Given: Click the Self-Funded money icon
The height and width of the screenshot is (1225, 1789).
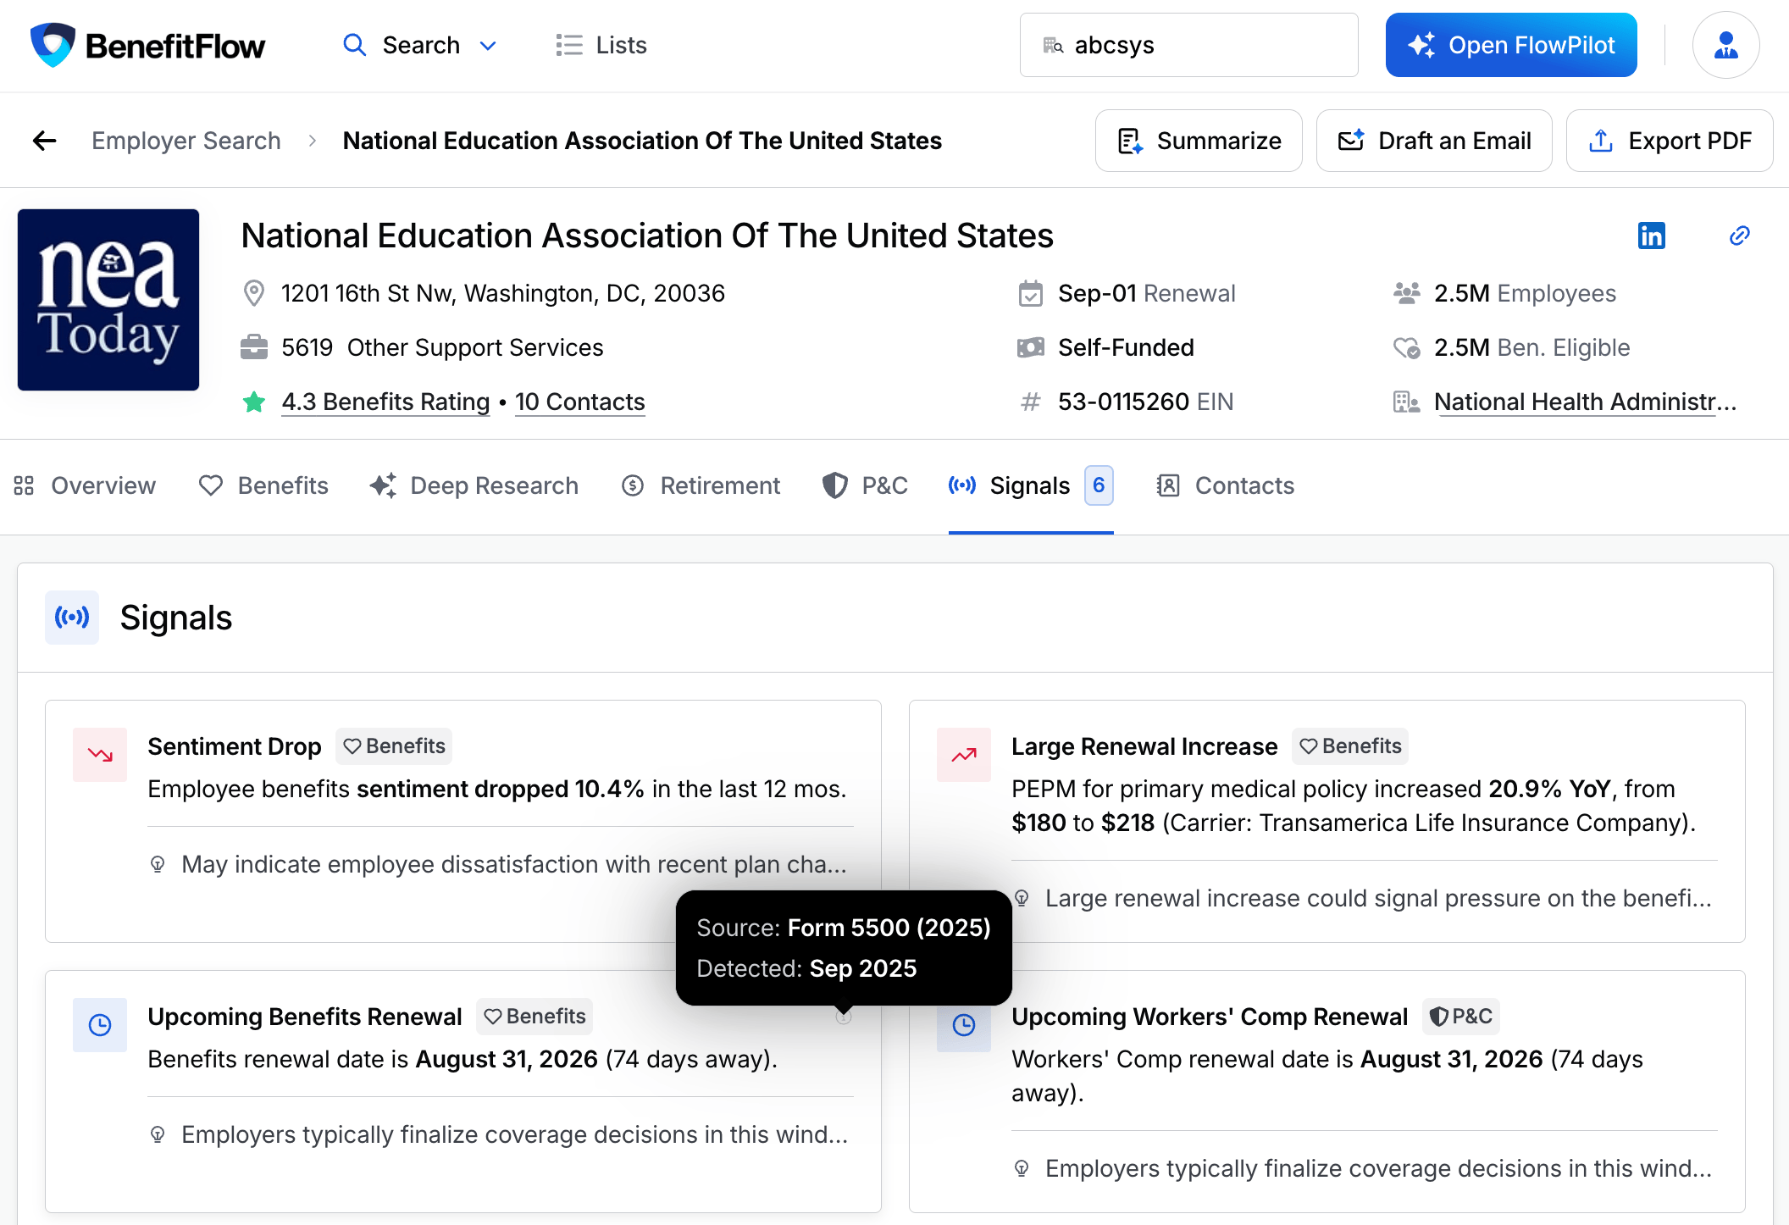Looking at the screenshot, I should pos(1030,347).
